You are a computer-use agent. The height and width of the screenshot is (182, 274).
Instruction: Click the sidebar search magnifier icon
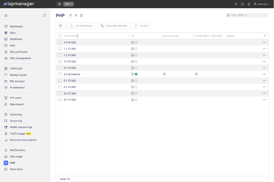[x=44, y=15]
